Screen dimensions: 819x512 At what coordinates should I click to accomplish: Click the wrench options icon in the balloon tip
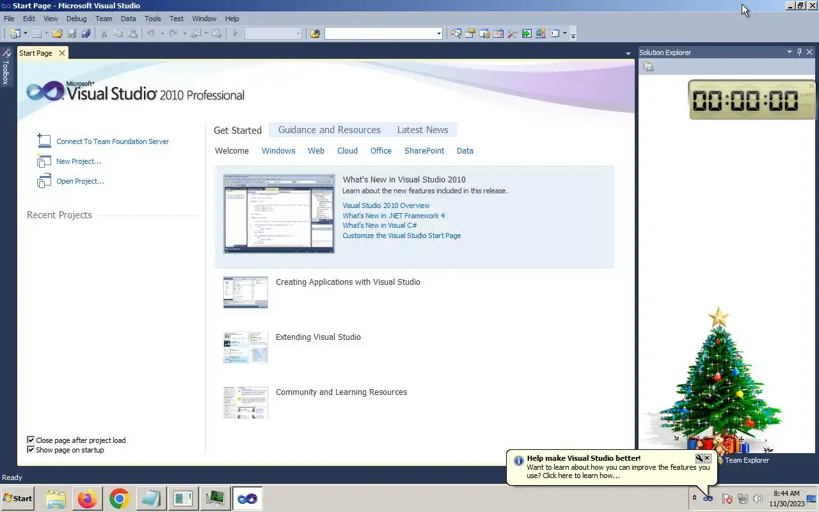(699, 458)
